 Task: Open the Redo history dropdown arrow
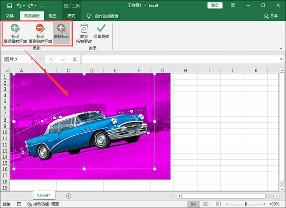click(x=35, y=6)
